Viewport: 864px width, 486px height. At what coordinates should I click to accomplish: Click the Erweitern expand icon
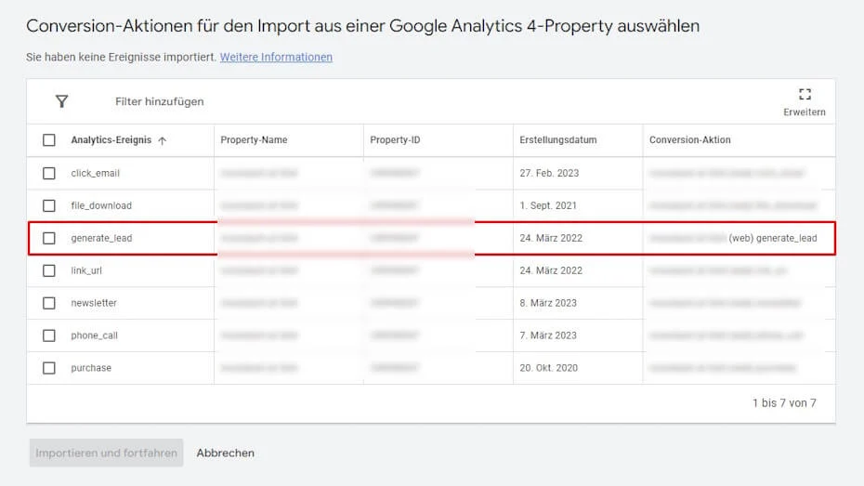click(805, 94)
